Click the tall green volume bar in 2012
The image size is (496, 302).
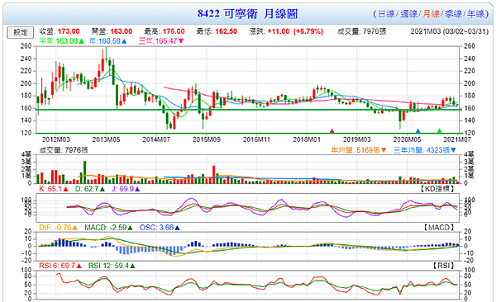point(85,172)
